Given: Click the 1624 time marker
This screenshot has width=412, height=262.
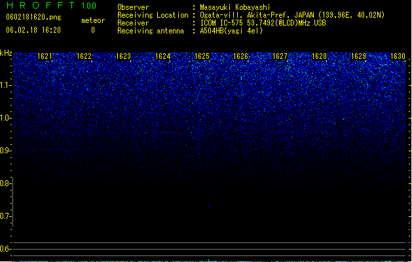Looking at the screenshot, I should (x=162, y=56).
